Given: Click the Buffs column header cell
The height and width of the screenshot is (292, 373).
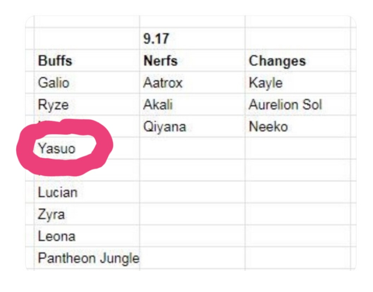Looking at the screenshot, I should (x=87, y=60).
